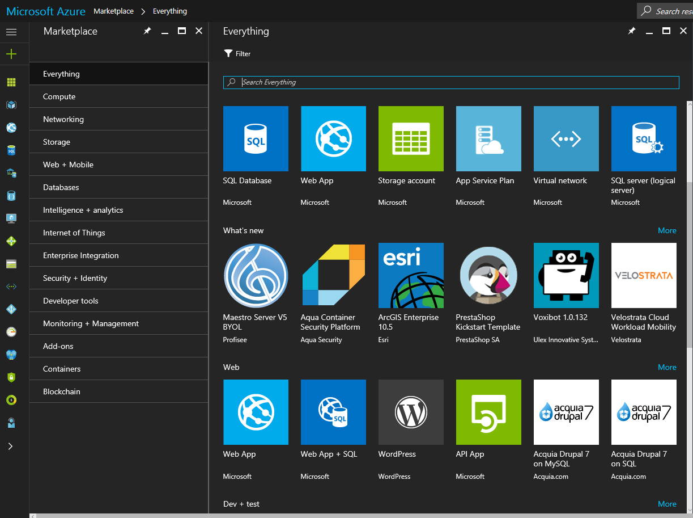
Task: Toggle the sidebar with the hamburger icon
Action: click(x=11, y=31)
